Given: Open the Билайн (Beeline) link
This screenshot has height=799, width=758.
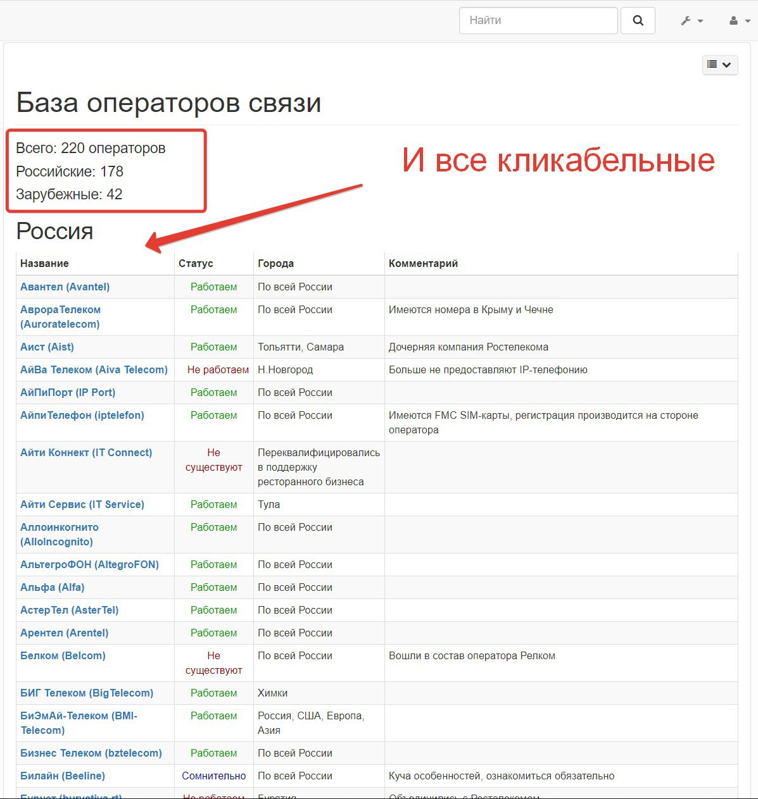Looking at the screenshot, I should [63, 776].
